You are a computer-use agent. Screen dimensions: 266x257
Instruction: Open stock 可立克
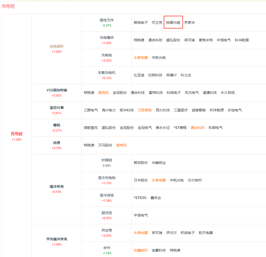(157, 23)
